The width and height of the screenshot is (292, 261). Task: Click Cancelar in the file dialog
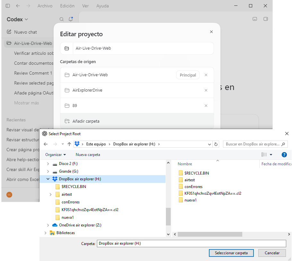pyautogui.click(x=272, y=253)
